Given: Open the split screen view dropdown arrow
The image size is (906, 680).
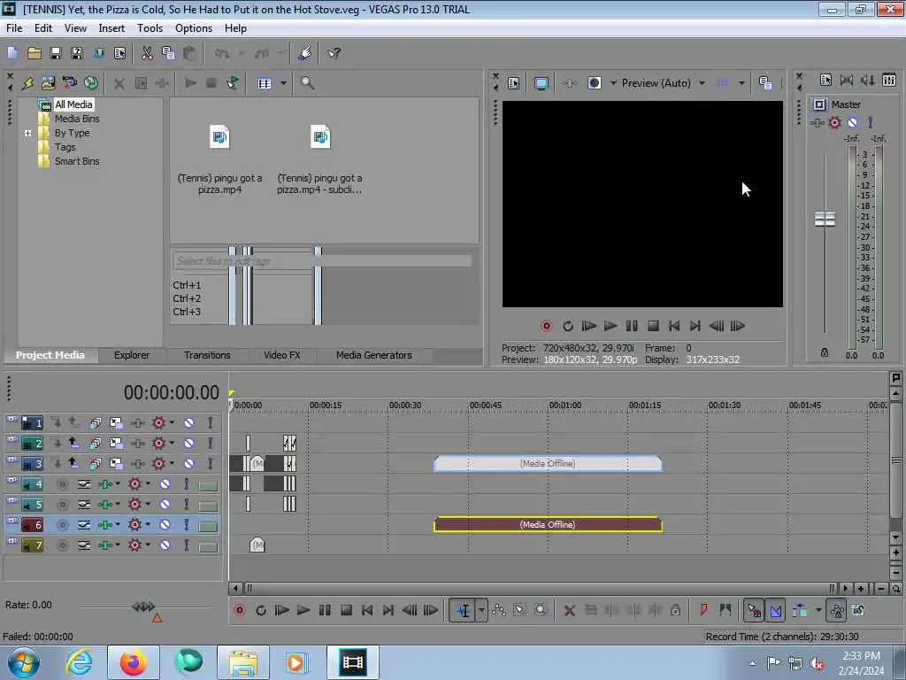Looking at the screenshot, I should pyautogui.click(x=613, y=83).
